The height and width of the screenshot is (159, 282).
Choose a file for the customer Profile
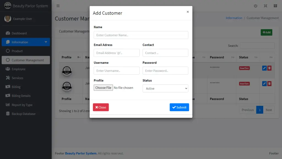[x=103, y=88]
